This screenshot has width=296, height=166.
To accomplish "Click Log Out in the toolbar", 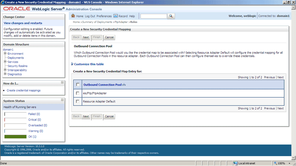I will [90, 16].
